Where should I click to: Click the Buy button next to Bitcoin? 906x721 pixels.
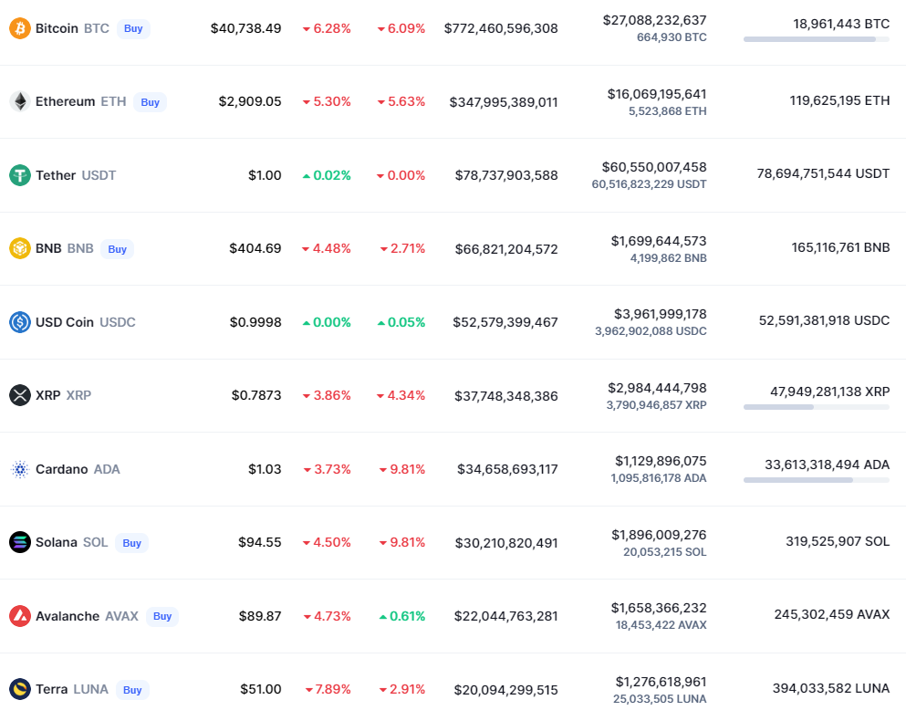point(133,29)
